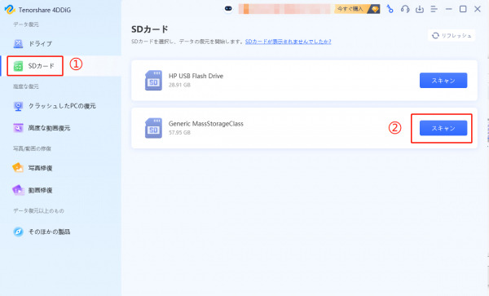
Task: Click スキャン for HP USB Flash Drive
Action: coord(443,81)
